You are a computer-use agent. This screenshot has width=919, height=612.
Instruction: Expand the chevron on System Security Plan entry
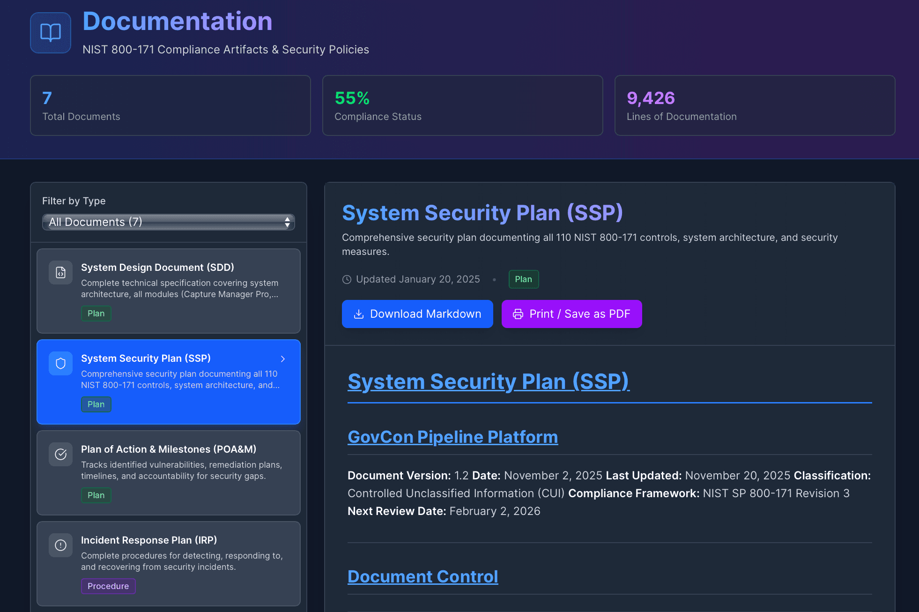283,358
